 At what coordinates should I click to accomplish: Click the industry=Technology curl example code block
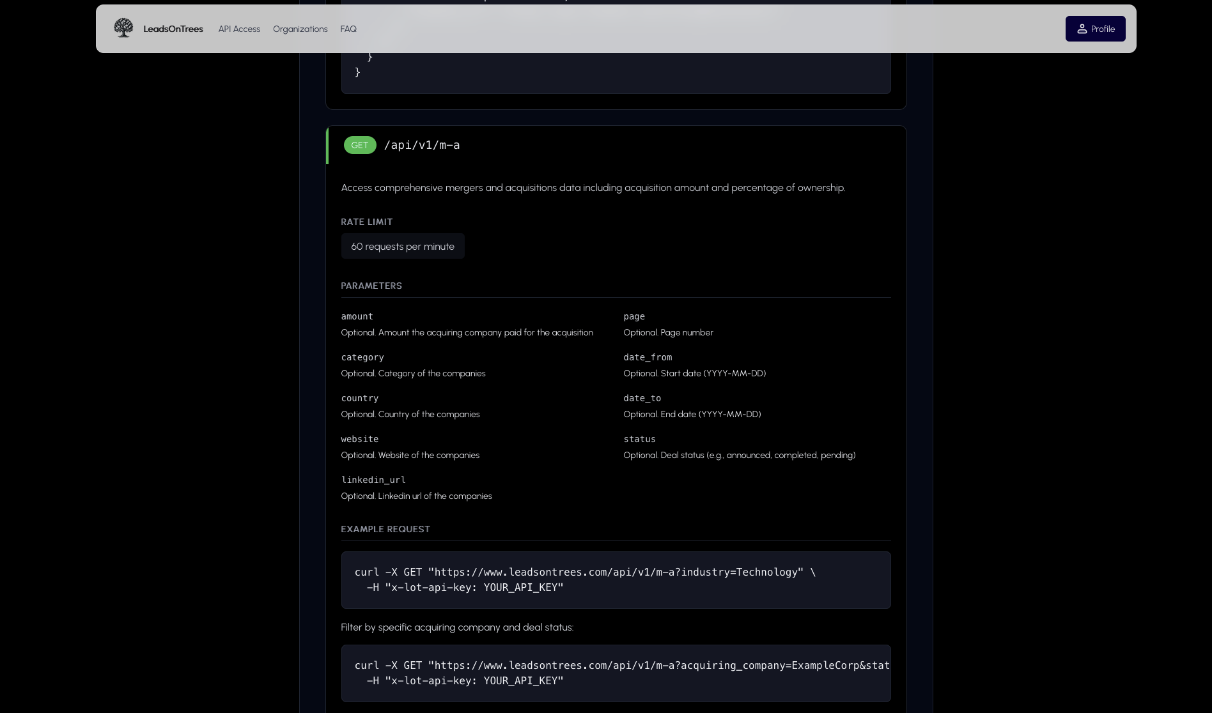[x=616, y=580]
